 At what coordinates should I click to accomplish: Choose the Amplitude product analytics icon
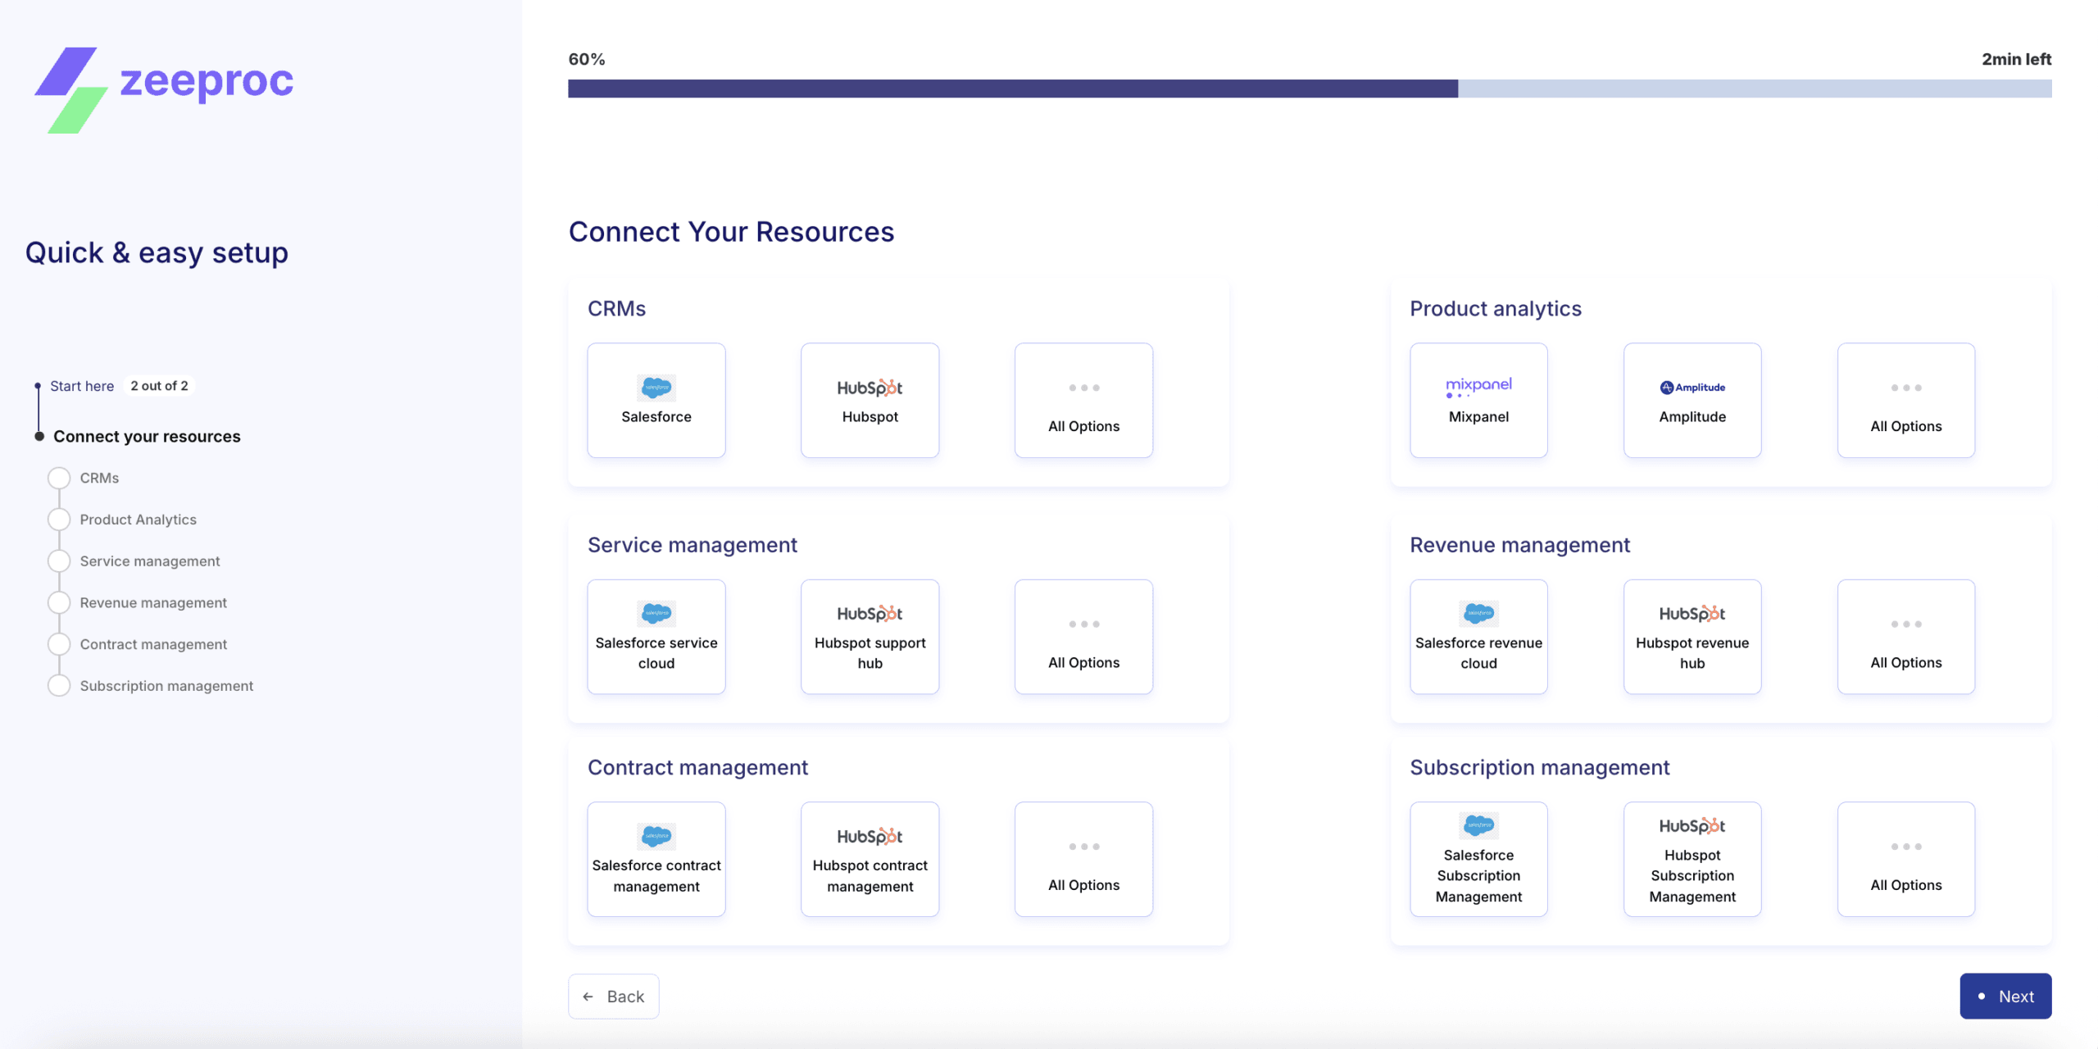(x=1692, y=400)
